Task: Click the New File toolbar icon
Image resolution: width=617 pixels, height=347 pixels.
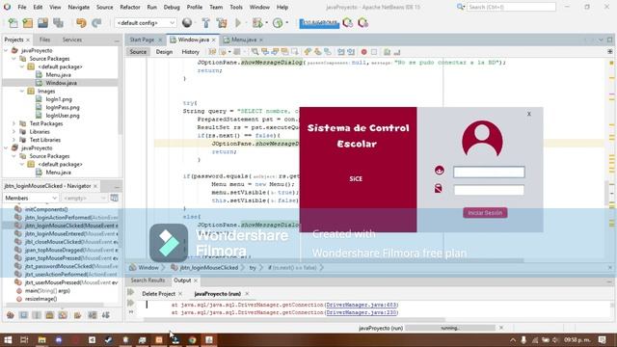Action: (13, 23)
